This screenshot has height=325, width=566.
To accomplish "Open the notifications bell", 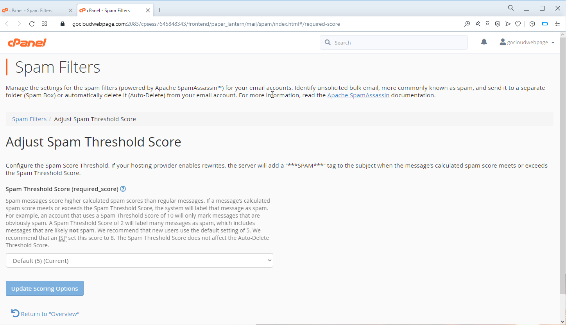I will pyautogui.click(x=484, y=42).
